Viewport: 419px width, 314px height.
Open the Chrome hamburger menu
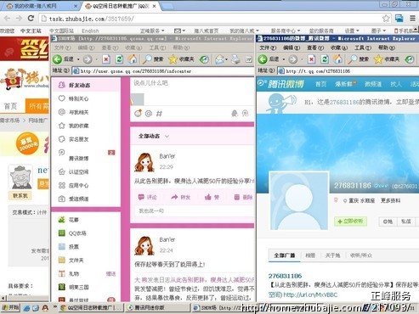[x=412, y=19]
